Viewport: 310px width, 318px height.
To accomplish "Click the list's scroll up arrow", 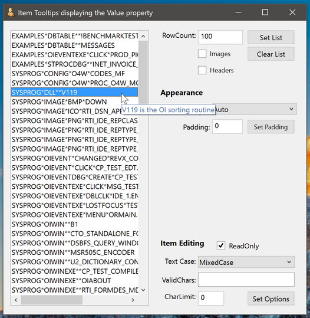I will point(143,37).
